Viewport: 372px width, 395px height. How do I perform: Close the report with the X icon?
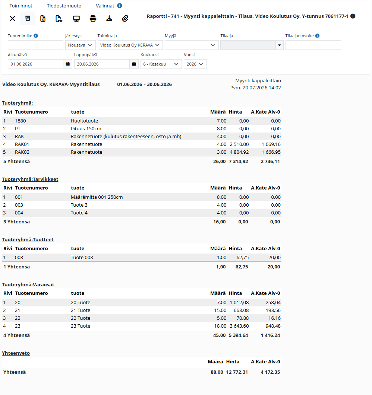coord(12,18)
